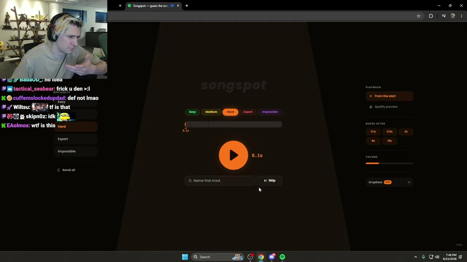Screen dimensions: 467x262
Task: Select the Medium difficulty pill
Action: 211,112
